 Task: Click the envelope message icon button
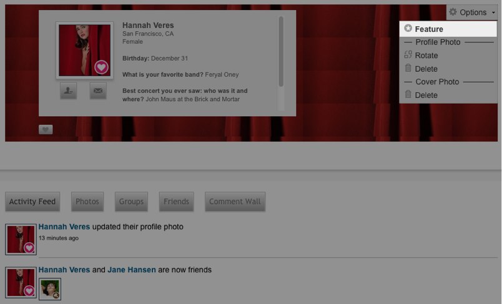click(98, 91)
